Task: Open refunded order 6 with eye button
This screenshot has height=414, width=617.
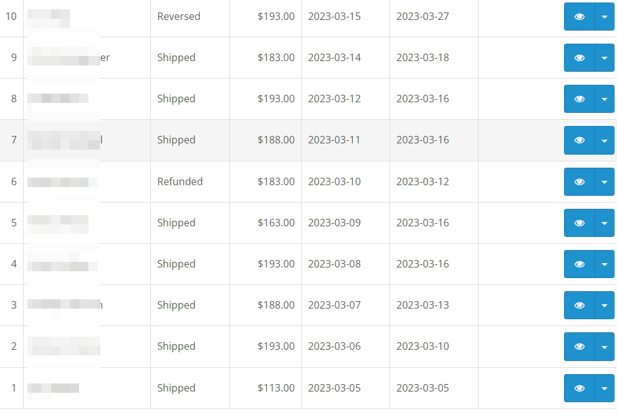Action: (579, 182)
